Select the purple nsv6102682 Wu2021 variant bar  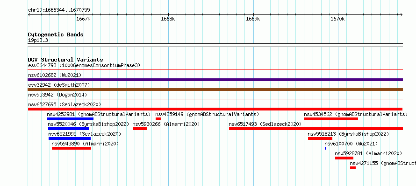pos(215,80)
